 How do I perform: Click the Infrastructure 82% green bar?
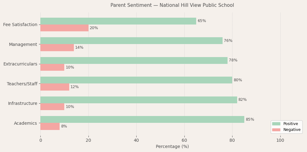pyautogui.click(x=138, y=100)
